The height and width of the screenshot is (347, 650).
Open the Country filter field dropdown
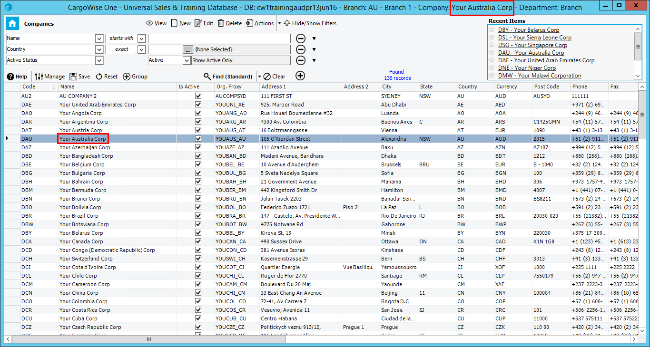(99, 49)
